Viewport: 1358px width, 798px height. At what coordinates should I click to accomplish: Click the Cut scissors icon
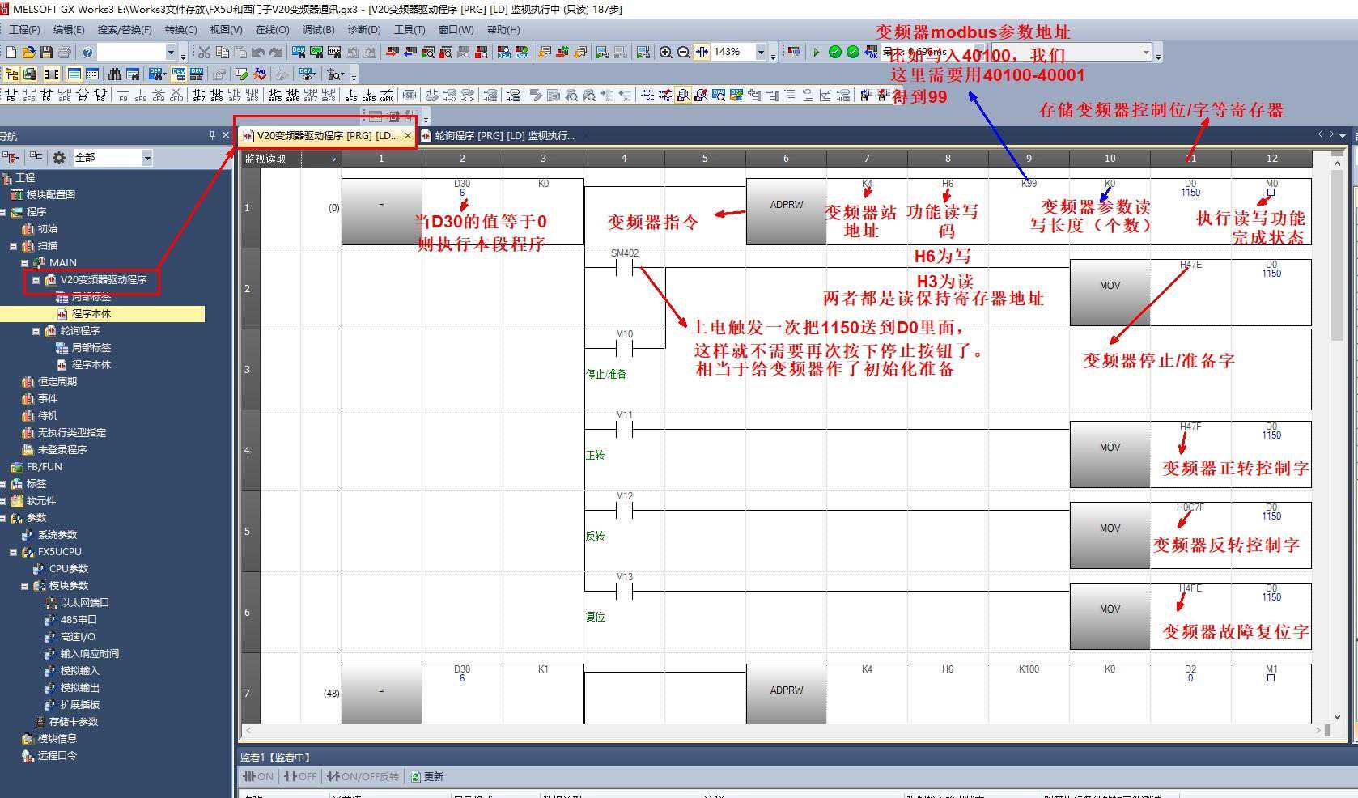(204, 53)
